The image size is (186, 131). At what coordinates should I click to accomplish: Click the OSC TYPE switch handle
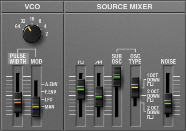(x=135, y=87)
